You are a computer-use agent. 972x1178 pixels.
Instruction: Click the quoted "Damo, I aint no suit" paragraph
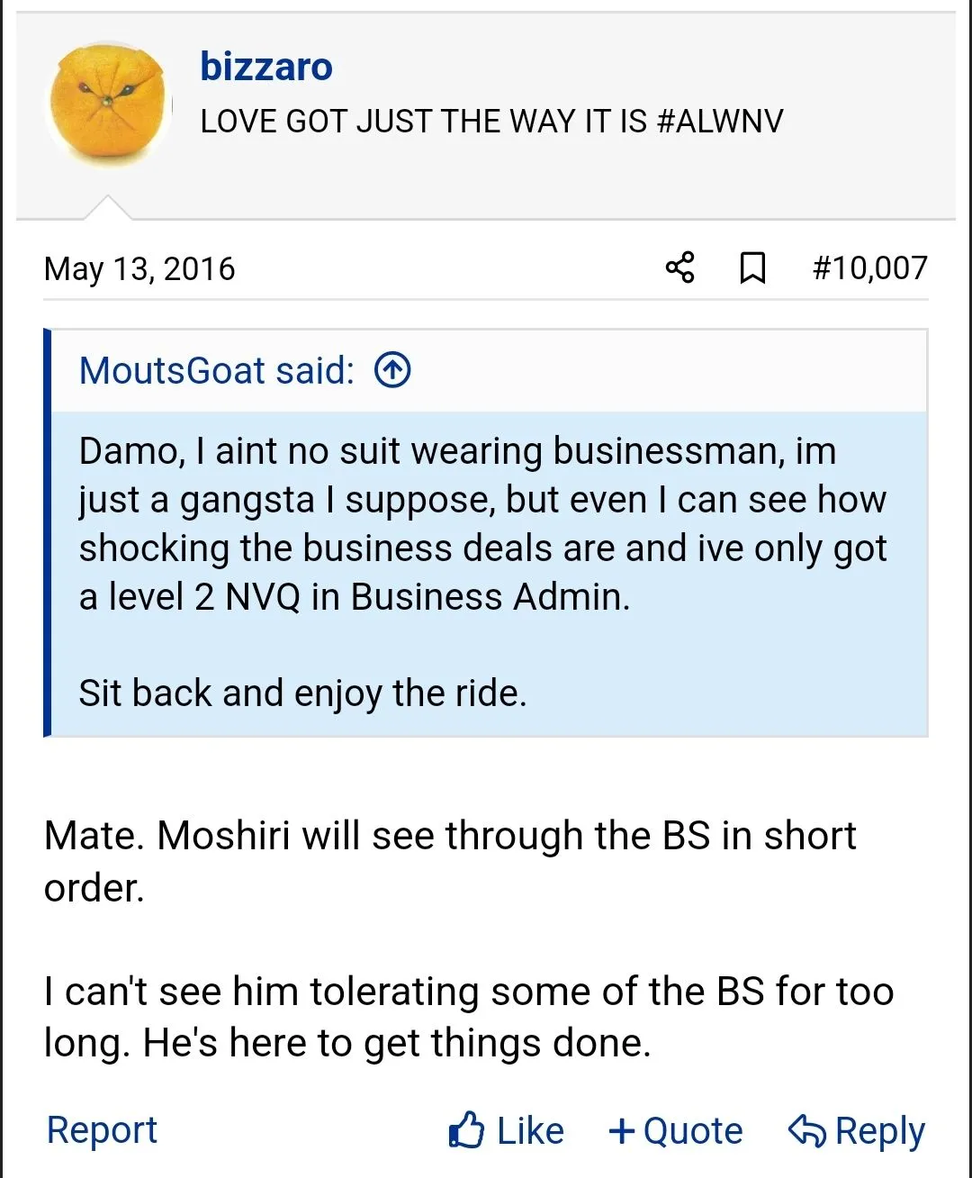[482, 523]
